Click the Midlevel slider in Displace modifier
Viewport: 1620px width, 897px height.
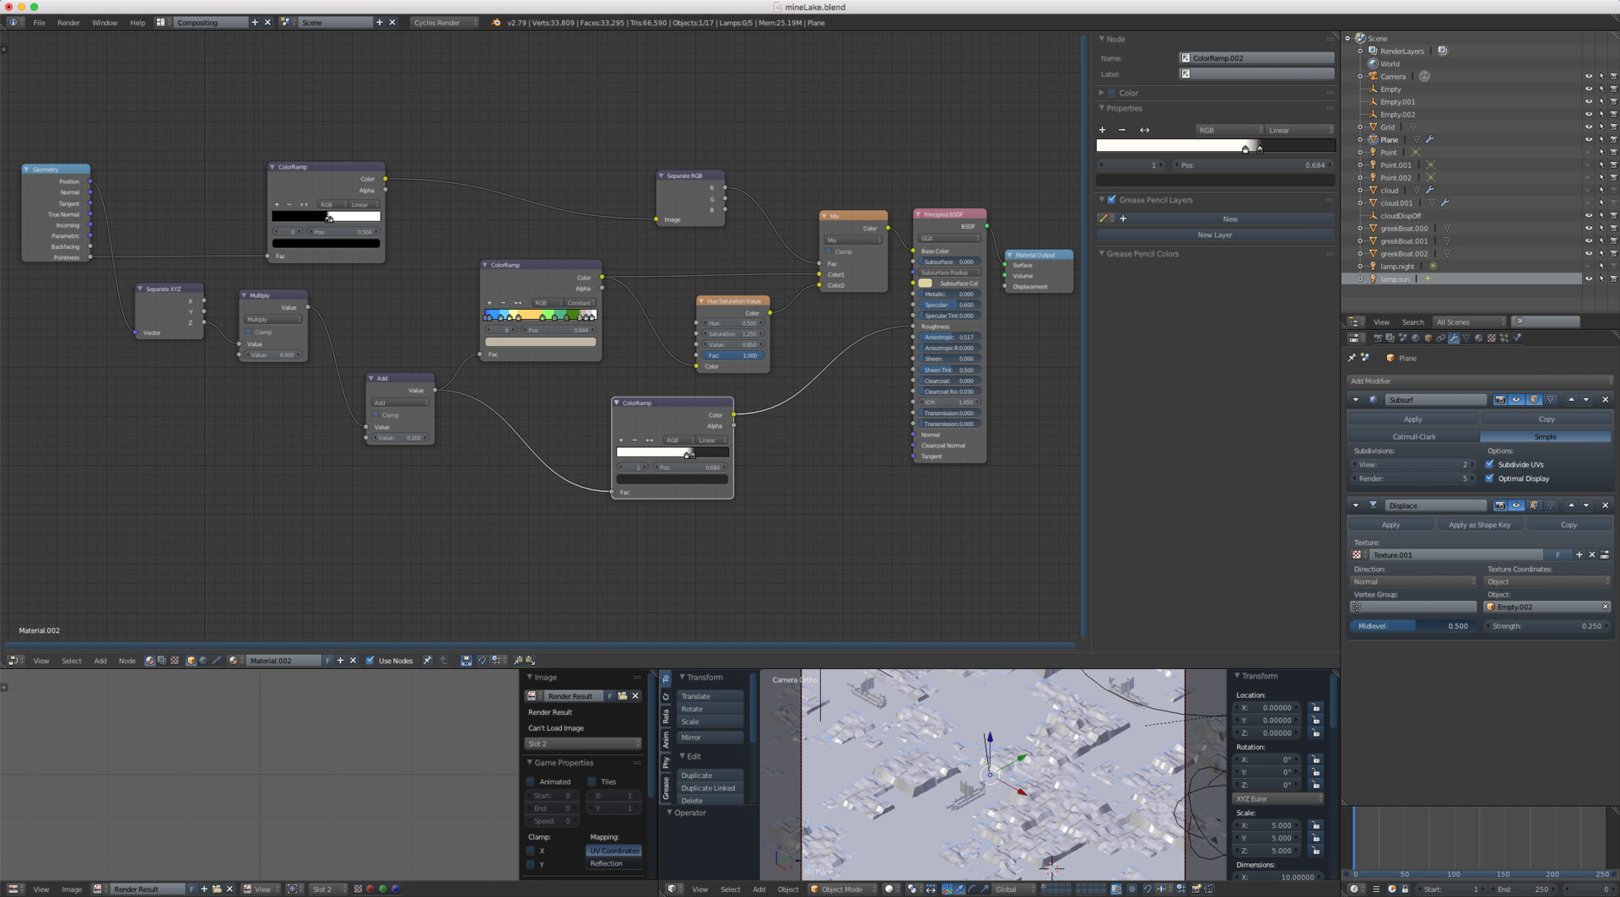tap(1413, 626)
